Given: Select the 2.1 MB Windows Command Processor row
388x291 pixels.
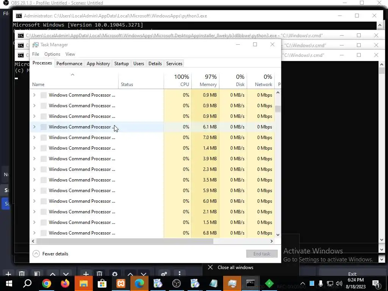Looking at the screenshot, I should (x=152, y=211).
